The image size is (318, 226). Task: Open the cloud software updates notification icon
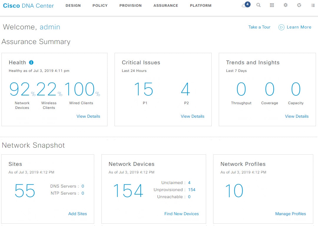coord(245,5)
